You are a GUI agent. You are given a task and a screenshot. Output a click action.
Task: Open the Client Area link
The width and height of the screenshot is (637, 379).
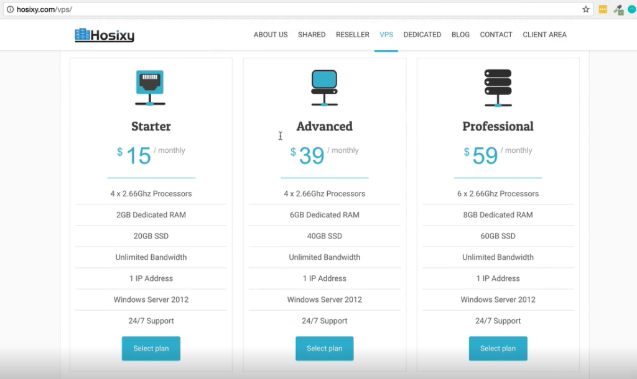[x=544, y=35]
